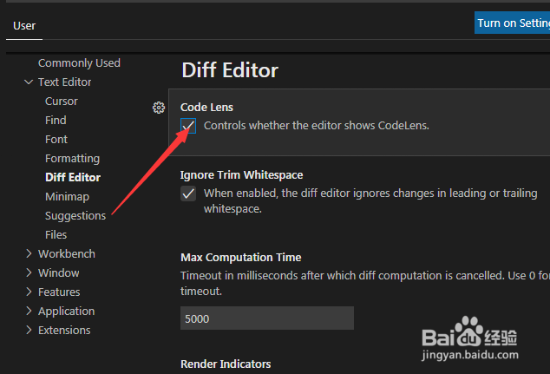The width and height of the screenshot is (550, 374).
Task: Click the Code Lens setting title
Action: [x=206, y=108]
